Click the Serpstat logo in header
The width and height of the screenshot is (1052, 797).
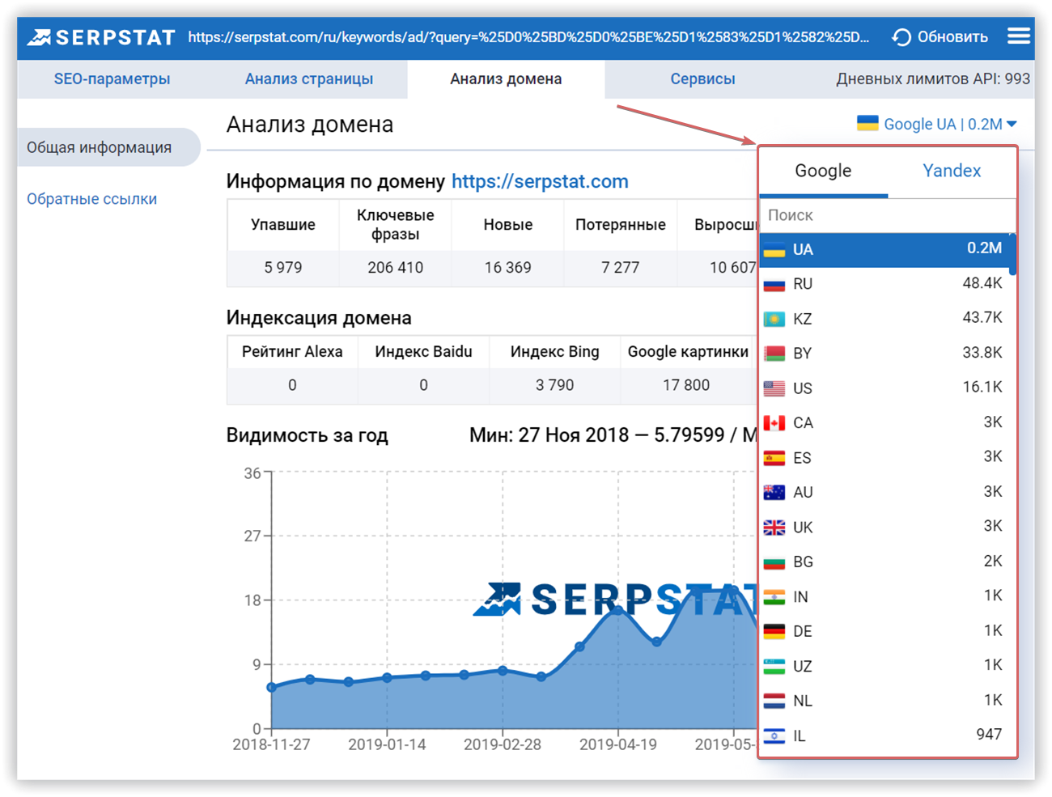(101, 37)
